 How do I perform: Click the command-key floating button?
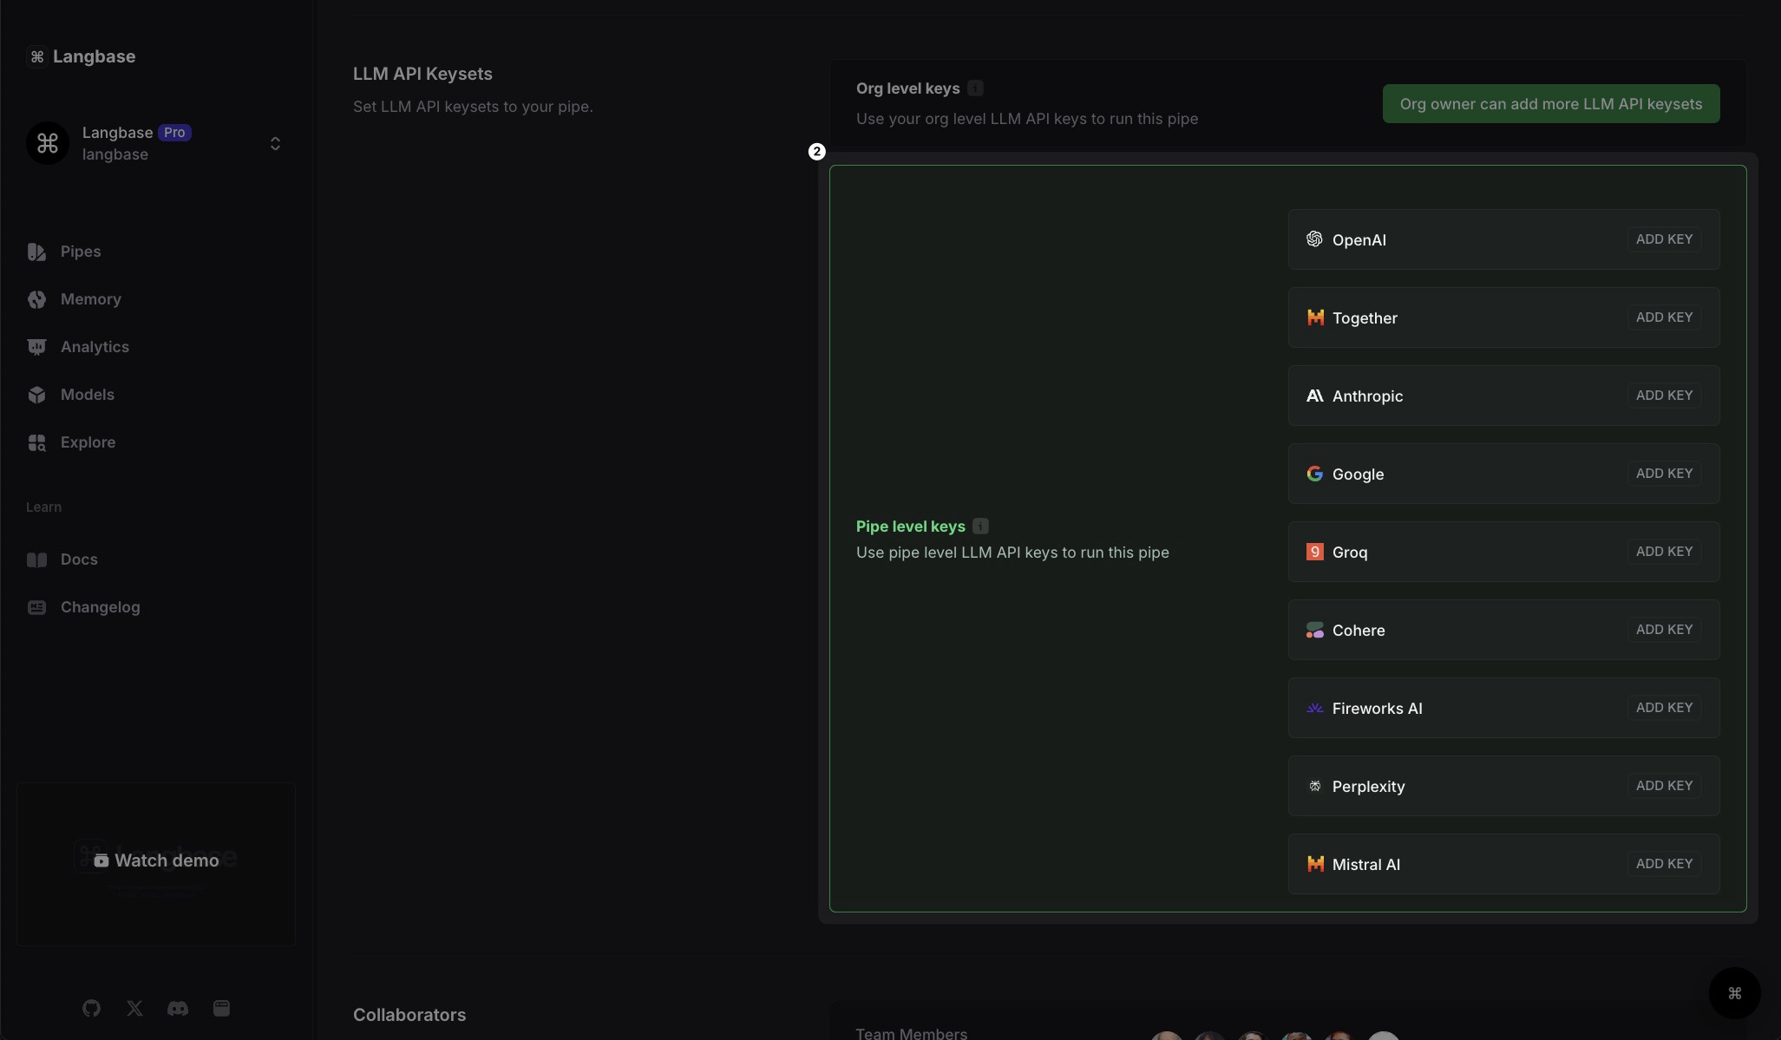1734,993
